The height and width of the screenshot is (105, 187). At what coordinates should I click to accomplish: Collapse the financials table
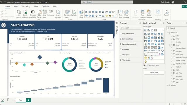pos(167,32)
